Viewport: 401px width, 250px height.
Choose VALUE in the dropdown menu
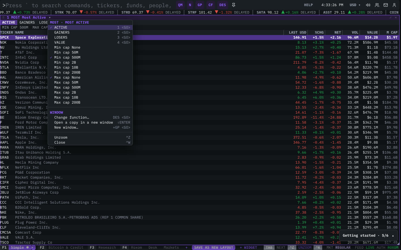90,42
